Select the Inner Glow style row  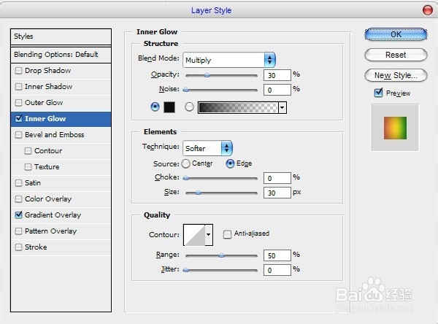61,119
